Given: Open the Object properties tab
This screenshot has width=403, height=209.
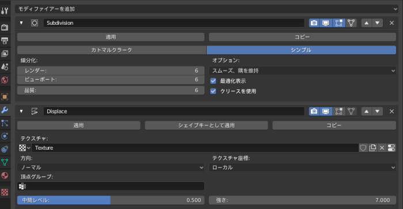Looking at the screenshot, I should (5, 97).
